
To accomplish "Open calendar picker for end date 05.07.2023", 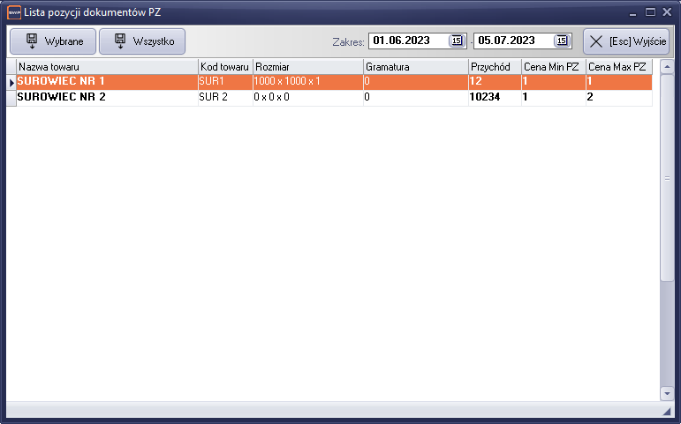I will pyautogui.click(x=562, y=41).
